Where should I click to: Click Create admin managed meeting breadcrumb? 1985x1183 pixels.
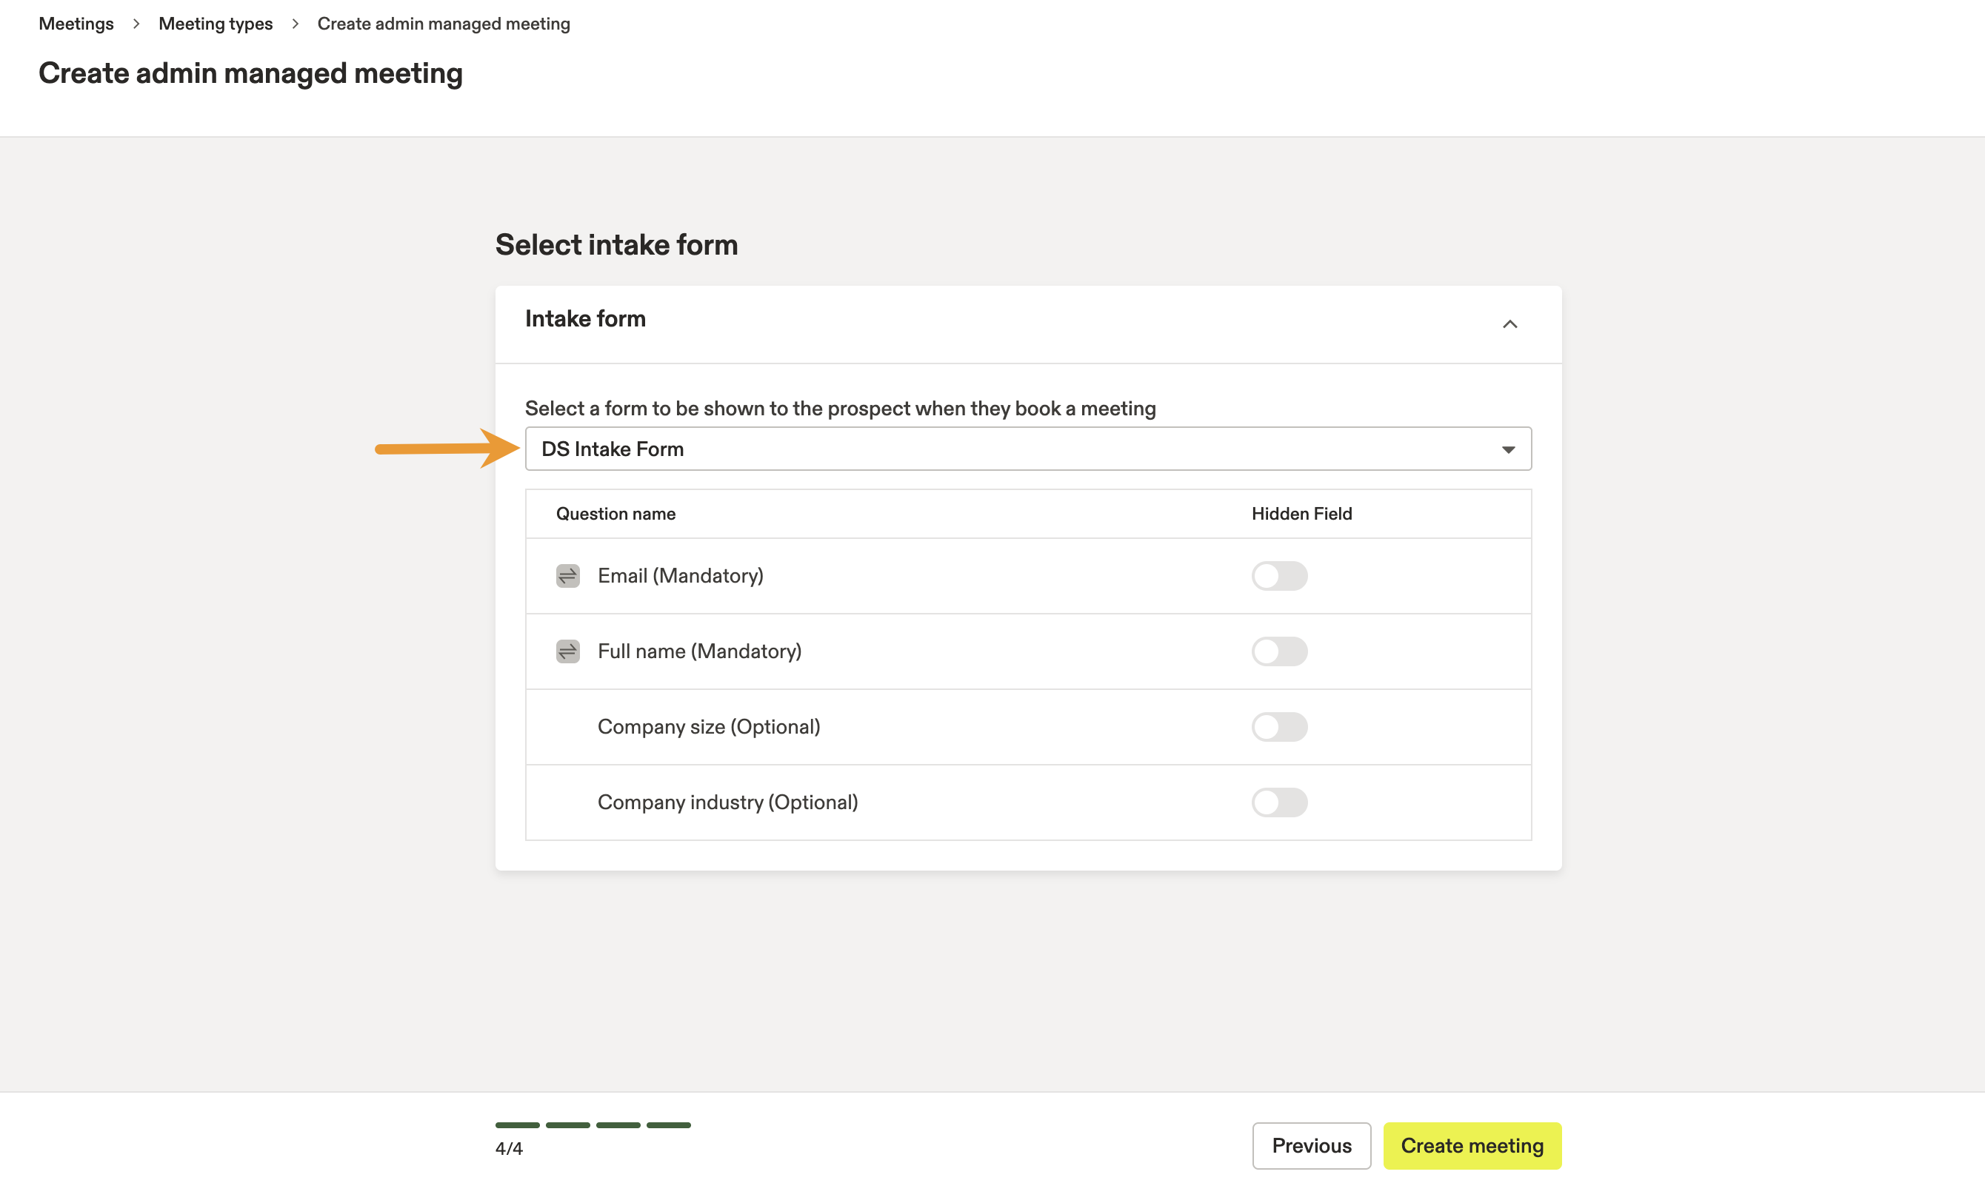coord(444,24)
